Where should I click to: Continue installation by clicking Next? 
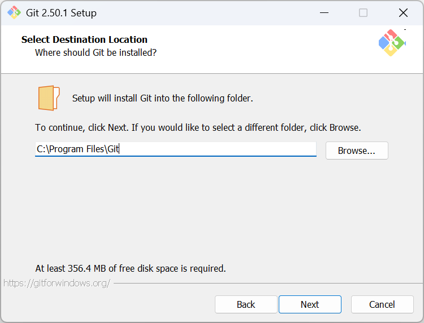(310, 304)
